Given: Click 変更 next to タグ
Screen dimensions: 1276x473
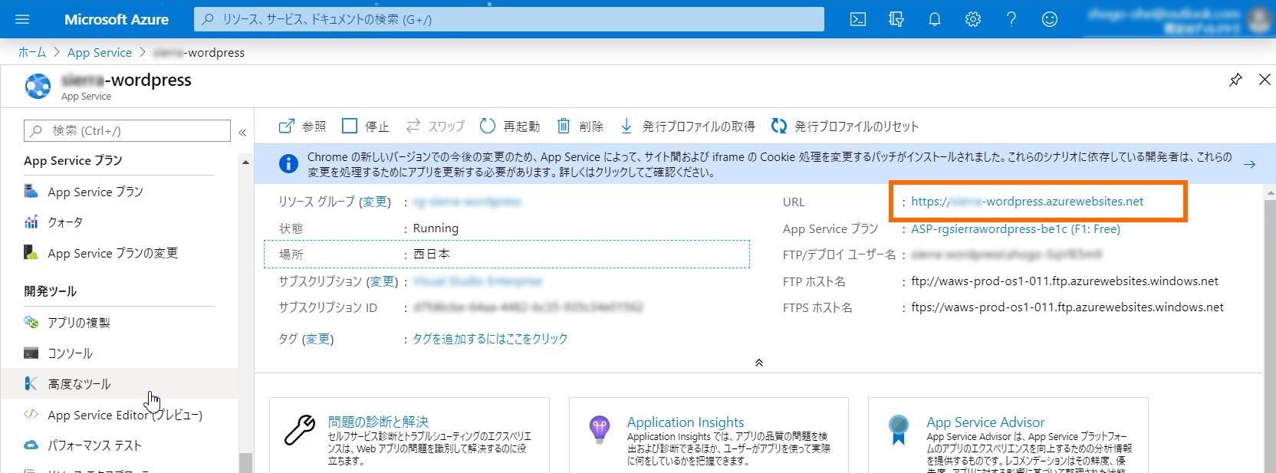Looking at the screenshot, I should click(317, 339).
